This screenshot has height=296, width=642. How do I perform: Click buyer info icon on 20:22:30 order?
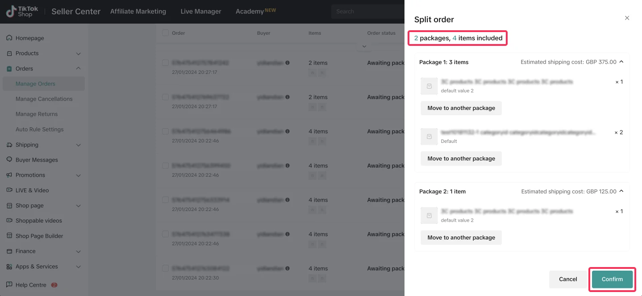288,268
